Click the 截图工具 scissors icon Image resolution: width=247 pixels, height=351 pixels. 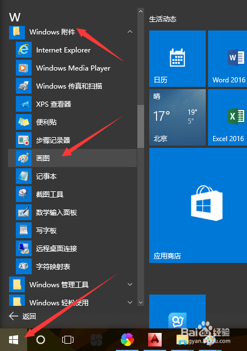pyautogui.click(x=24, y=194)
